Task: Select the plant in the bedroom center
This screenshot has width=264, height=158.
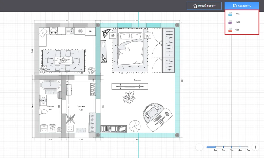Action: [130, 98]
